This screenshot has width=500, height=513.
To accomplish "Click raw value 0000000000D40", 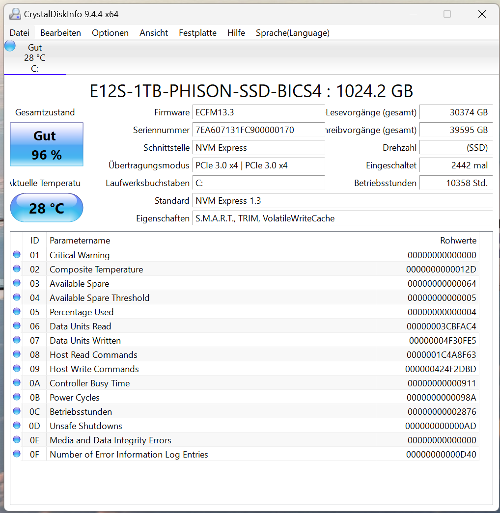I will coord(441,455).
